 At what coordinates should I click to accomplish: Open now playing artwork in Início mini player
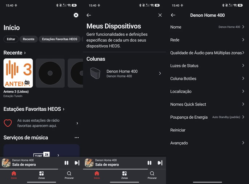point(6,163)
